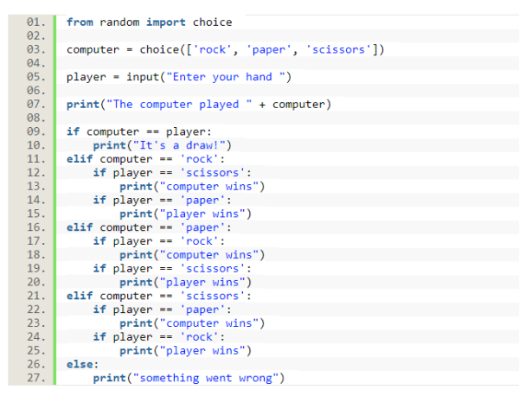Click line number 09 in the gutter
The width and height of the screenshot is (519, 396).
point(35,131)
